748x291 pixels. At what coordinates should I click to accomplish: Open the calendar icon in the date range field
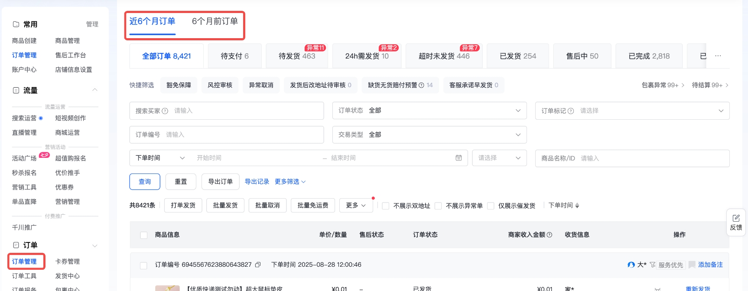[459, 158]
